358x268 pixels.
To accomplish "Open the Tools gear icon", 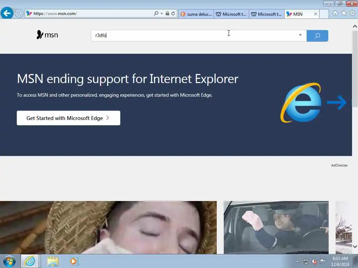I will (x=352, y=14).
